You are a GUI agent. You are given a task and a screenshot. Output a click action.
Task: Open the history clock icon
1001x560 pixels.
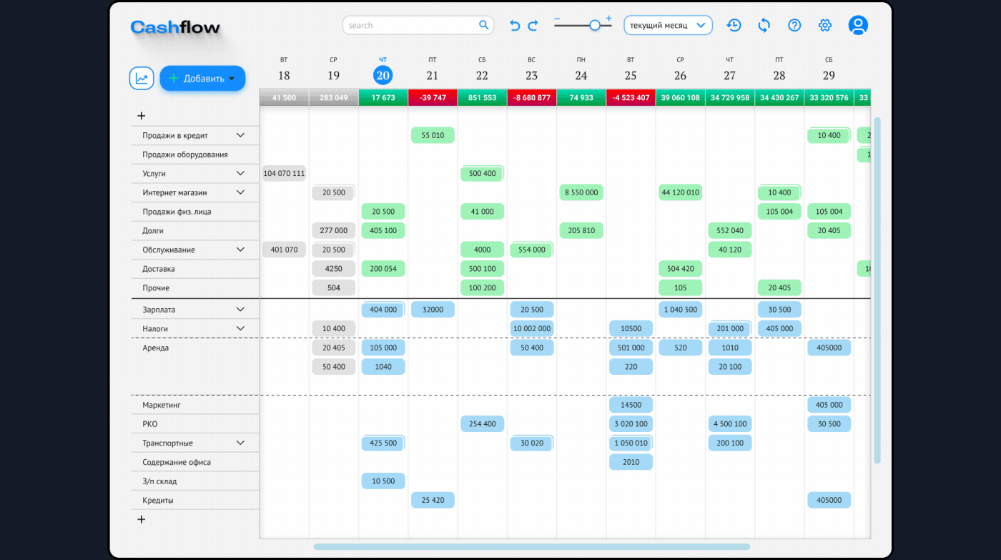734,26
